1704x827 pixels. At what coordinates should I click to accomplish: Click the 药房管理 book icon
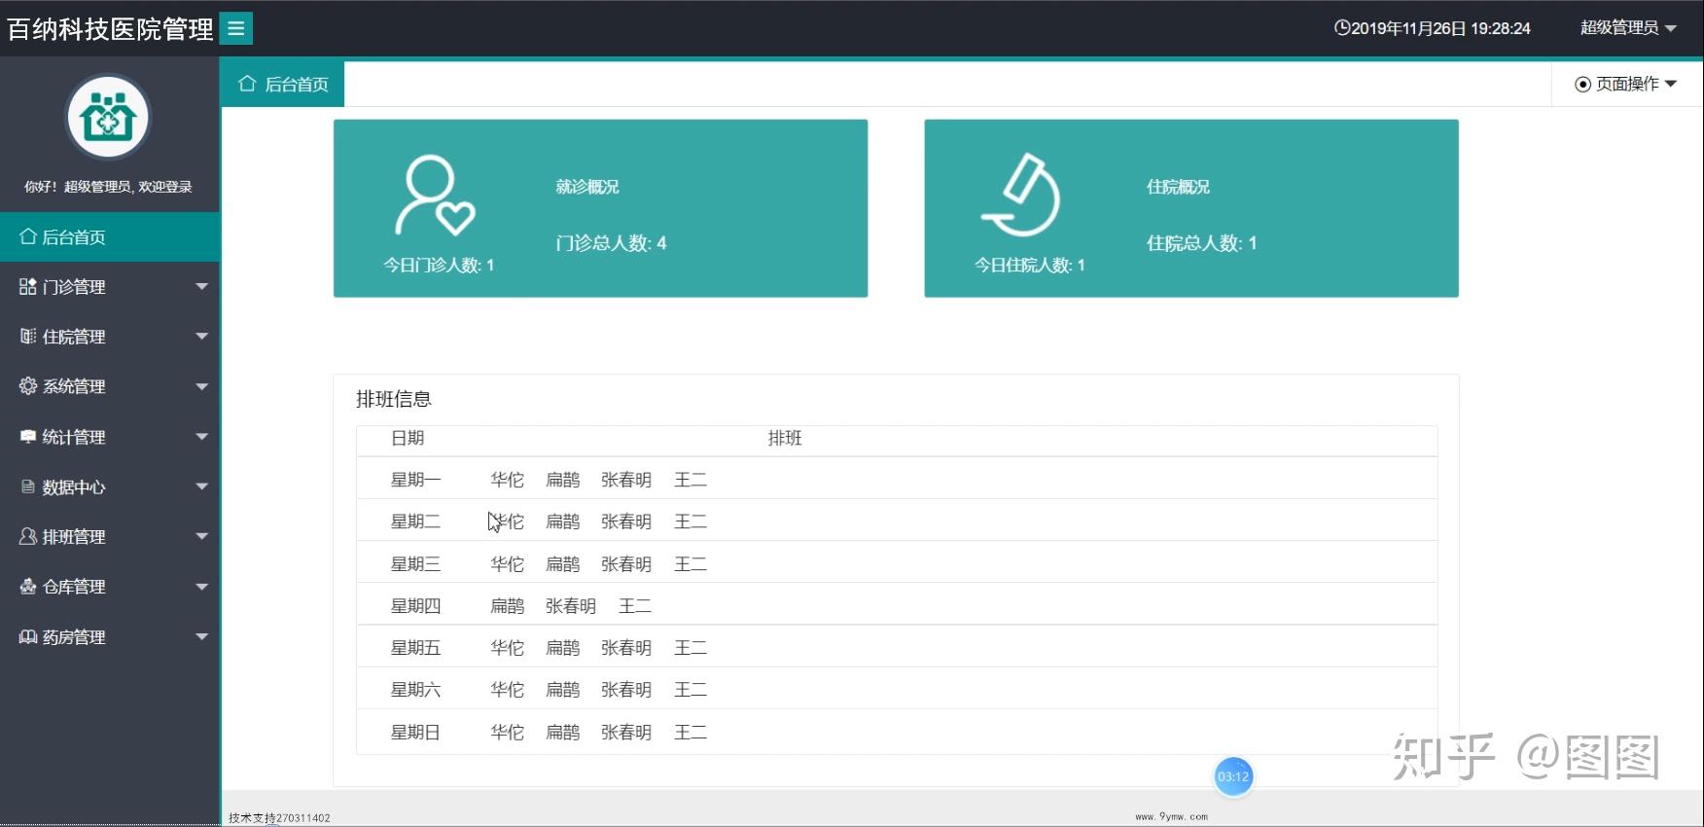click(28, 636)
